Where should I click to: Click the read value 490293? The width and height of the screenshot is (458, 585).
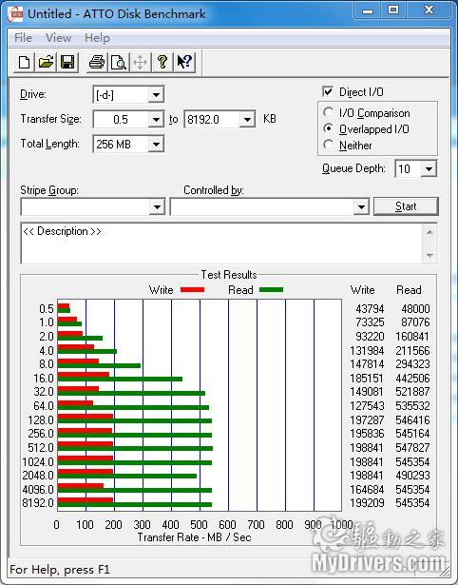click(x=412, y=476)
